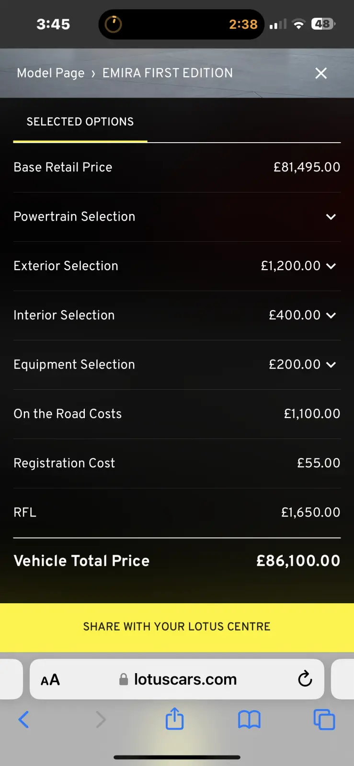Select the Selected Options tab
354x766 pixels.
80,122
